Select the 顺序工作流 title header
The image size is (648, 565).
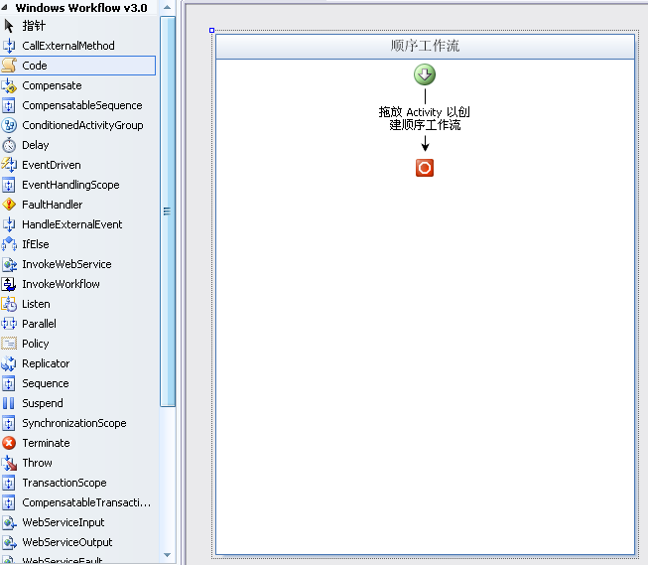coord(425,46)
